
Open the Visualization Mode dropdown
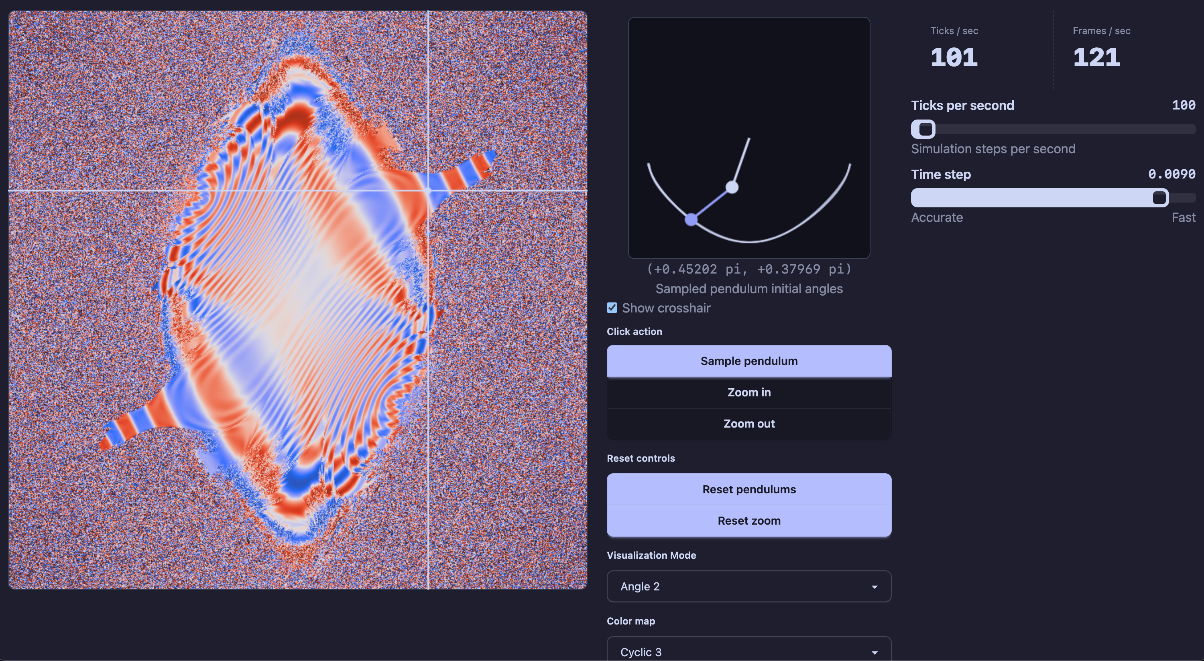click(749, 586)
